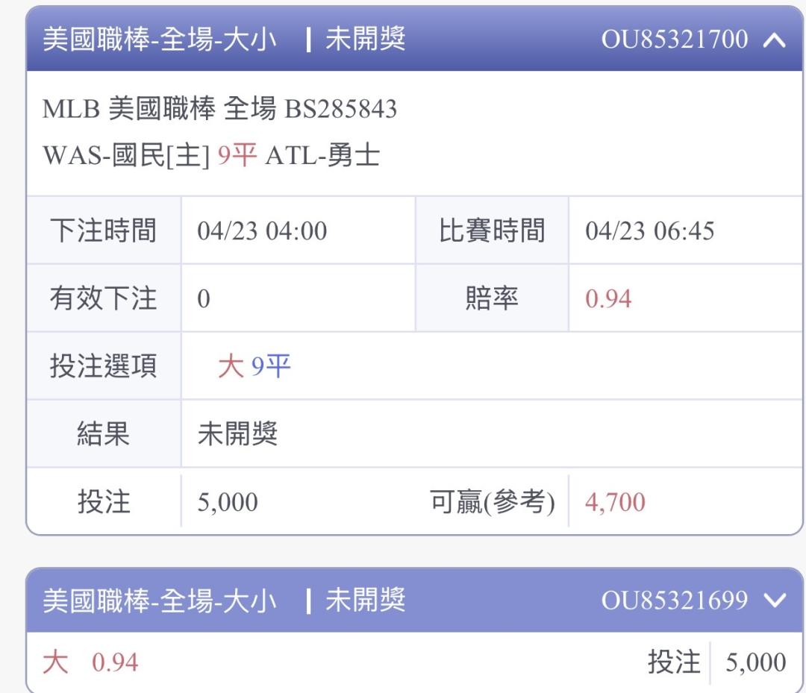Select order number OU85321699

[674, 601]
